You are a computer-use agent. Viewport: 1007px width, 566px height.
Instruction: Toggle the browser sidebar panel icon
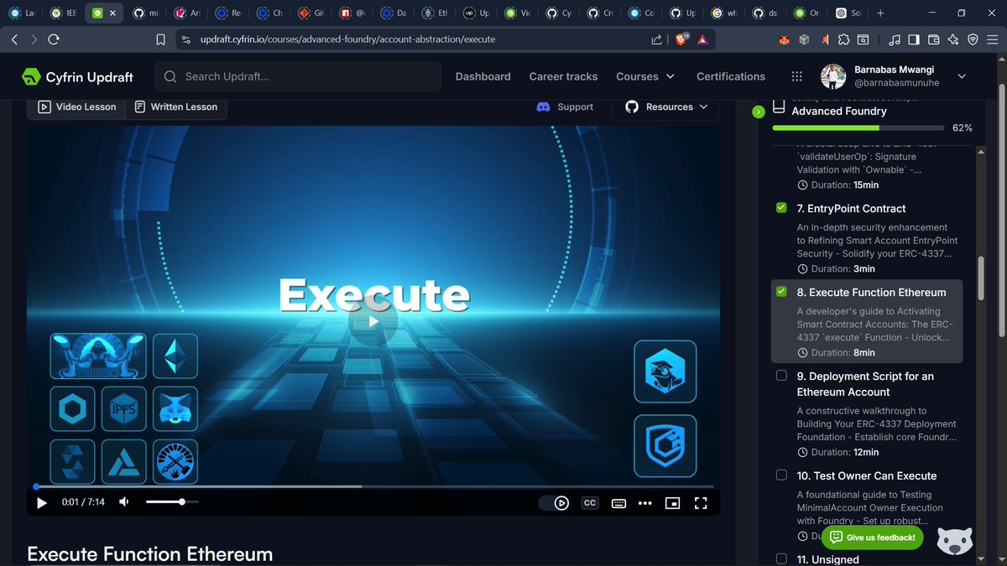[913, 39]
